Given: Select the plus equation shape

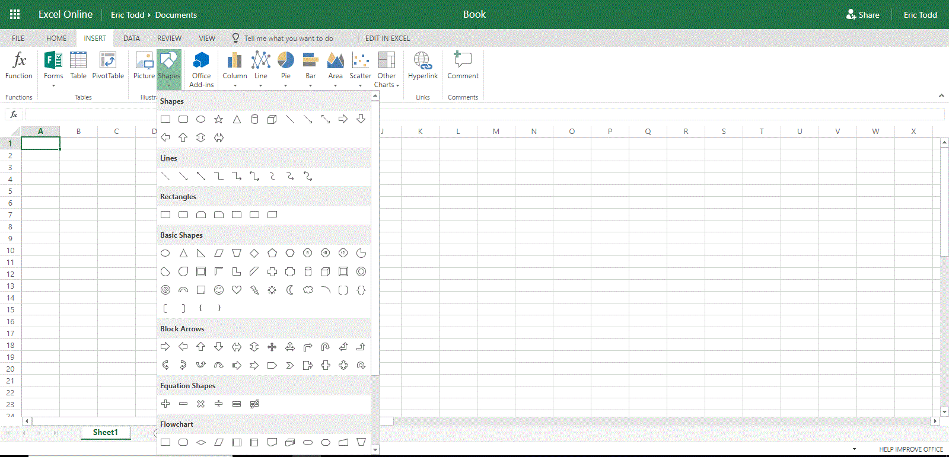Looking at the screenshot, I should 165,404.
